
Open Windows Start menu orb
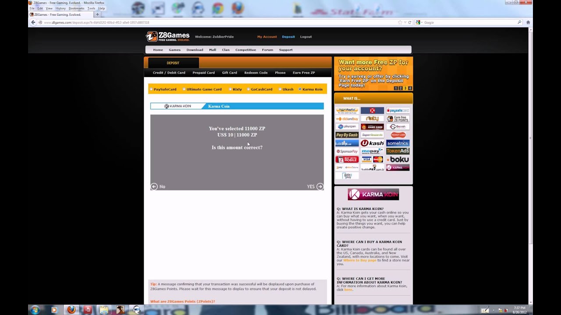35,310
